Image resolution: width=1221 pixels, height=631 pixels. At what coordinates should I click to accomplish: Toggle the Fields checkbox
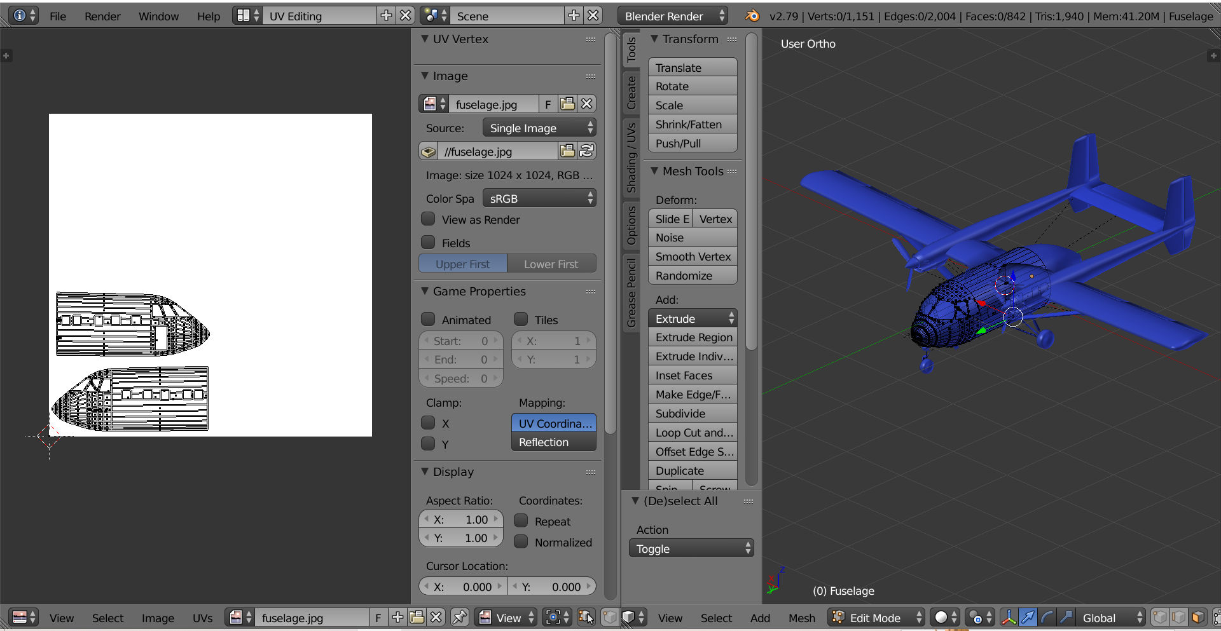tap(429, 242)
